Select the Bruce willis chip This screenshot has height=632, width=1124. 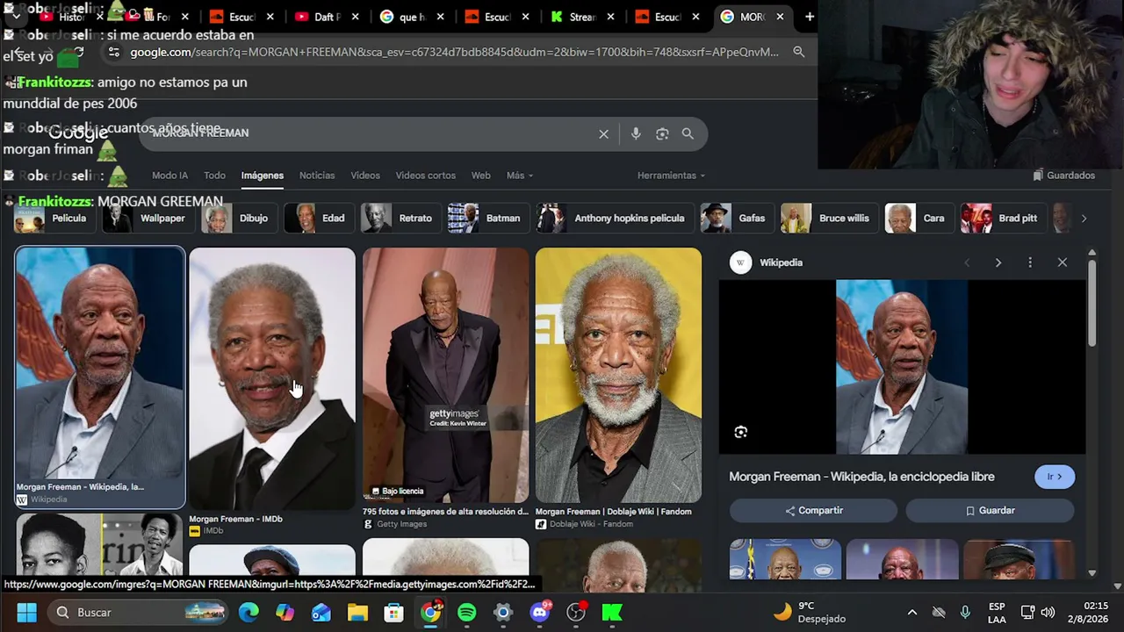[x=828, y=219]
